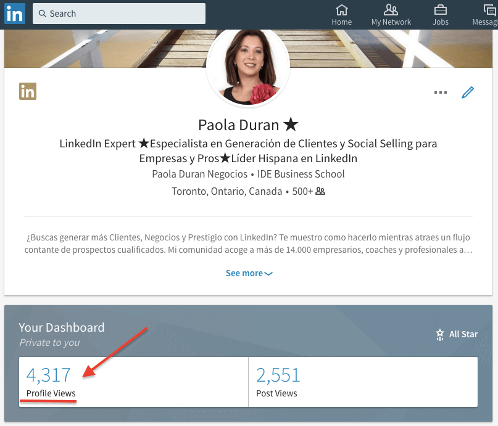Open the three-dot More options menu

point(441,92)
